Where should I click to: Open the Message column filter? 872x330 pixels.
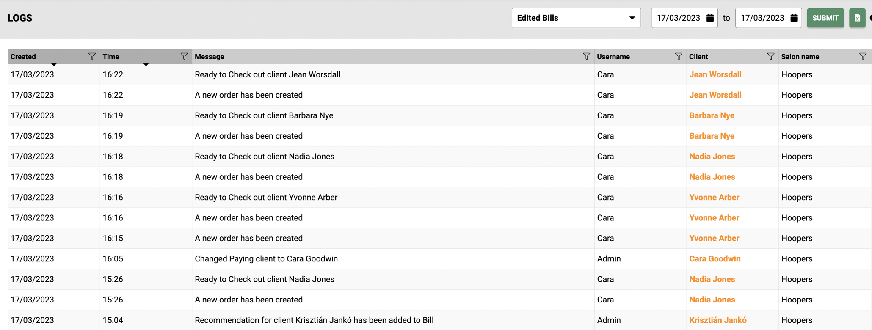pos(586,57)
